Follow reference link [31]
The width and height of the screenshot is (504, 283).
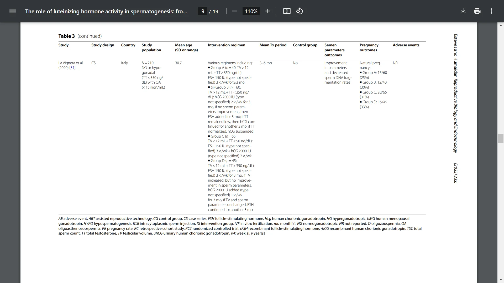(72, 68)
